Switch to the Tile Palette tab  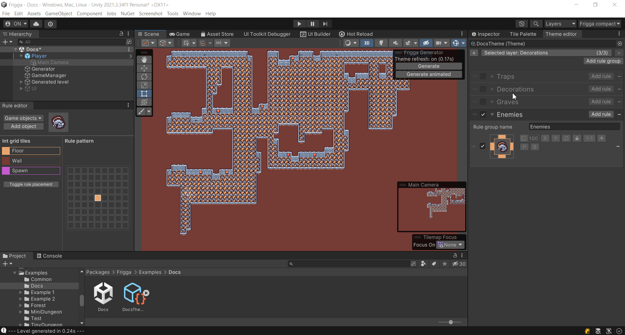(523, 34)
